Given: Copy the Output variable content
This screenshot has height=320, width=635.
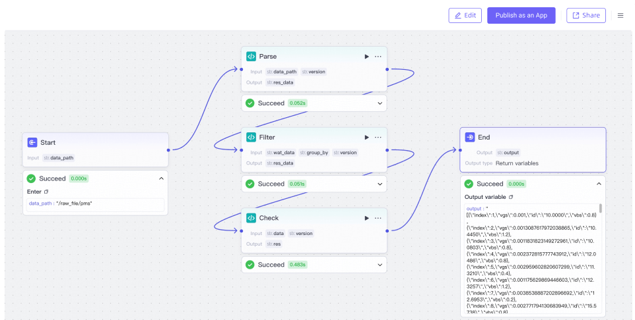Looking at the screenshot, I should 510,197.
